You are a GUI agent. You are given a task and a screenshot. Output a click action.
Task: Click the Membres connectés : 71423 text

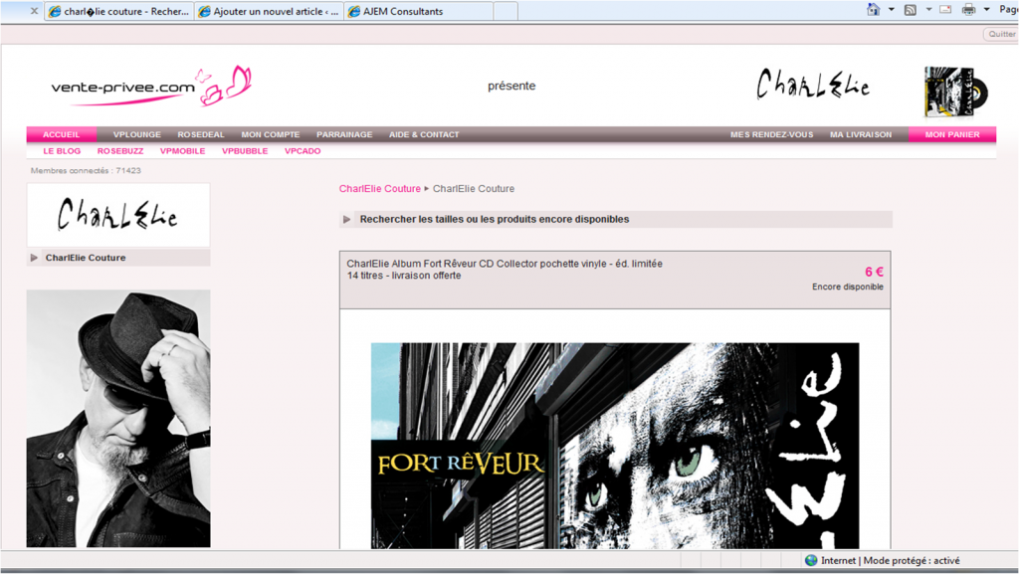[x=86, y=171]
